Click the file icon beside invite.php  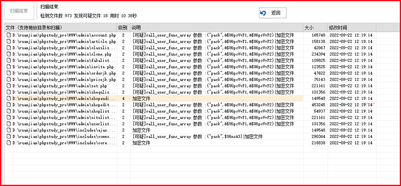(x=8, y=67)
